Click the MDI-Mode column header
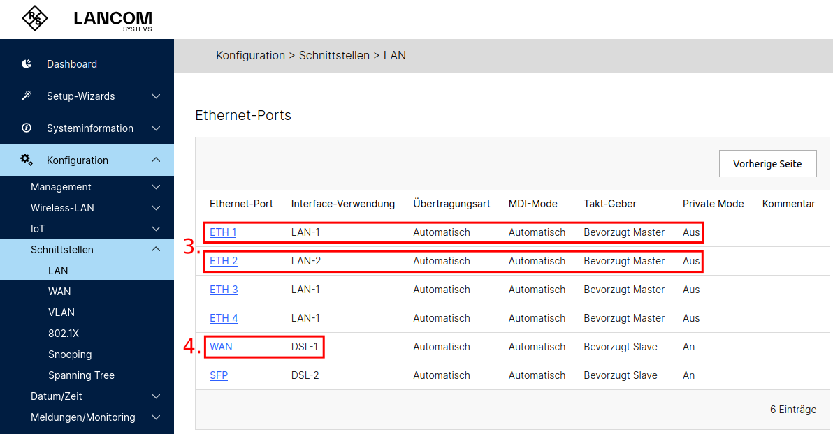This screenshot has width=833, height=434. pyautogui.click(x=533, y=204)
